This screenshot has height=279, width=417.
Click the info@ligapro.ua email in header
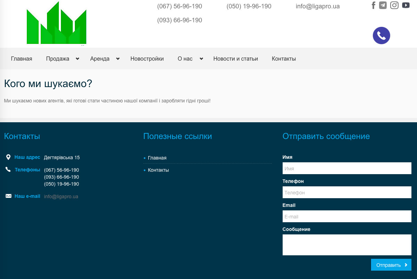pyautogui.click(x=317, y=6)
